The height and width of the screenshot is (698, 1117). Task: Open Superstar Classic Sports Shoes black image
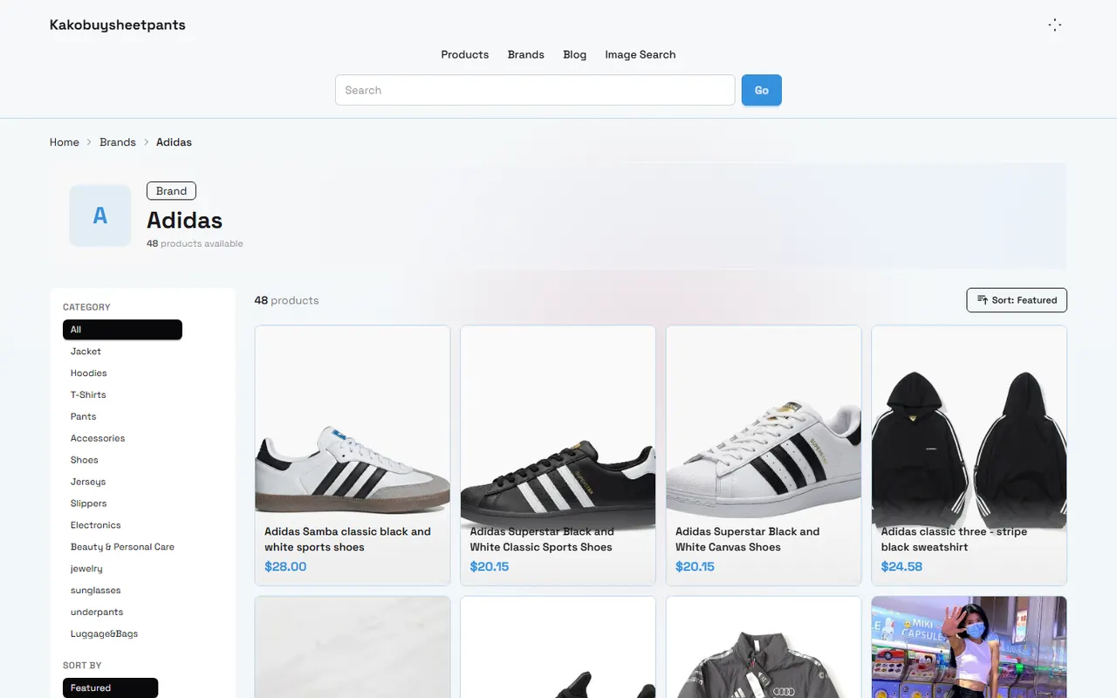558,422
